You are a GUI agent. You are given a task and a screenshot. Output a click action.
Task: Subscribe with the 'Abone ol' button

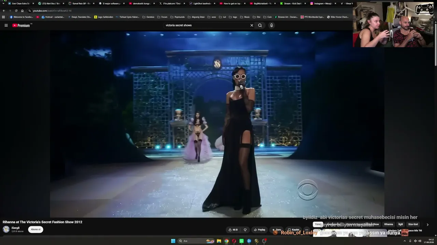click(x=36, y=229)
